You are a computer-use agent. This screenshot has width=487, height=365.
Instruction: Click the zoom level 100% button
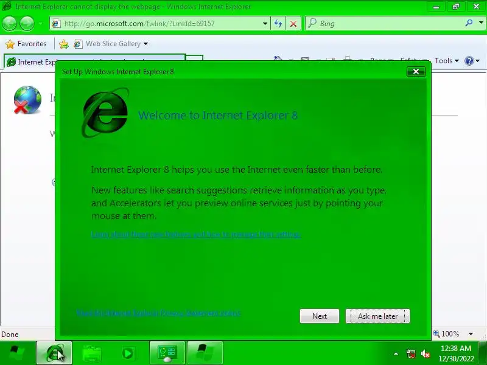tap(446, 333)
